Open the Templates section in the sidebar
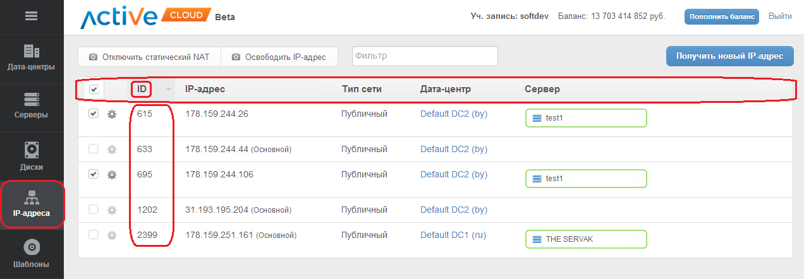Image resolution: width=804 pixels, height=279 pixels. pyautogui.click(x=32, y=252)
